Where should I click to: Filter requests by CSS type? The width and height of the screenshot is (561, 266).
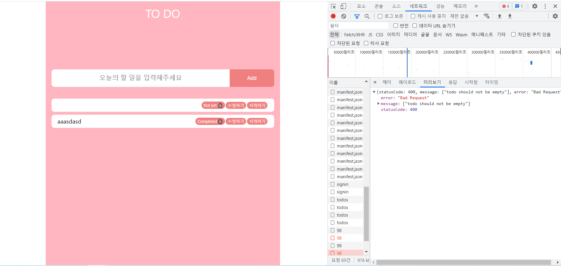coord(380,35)
